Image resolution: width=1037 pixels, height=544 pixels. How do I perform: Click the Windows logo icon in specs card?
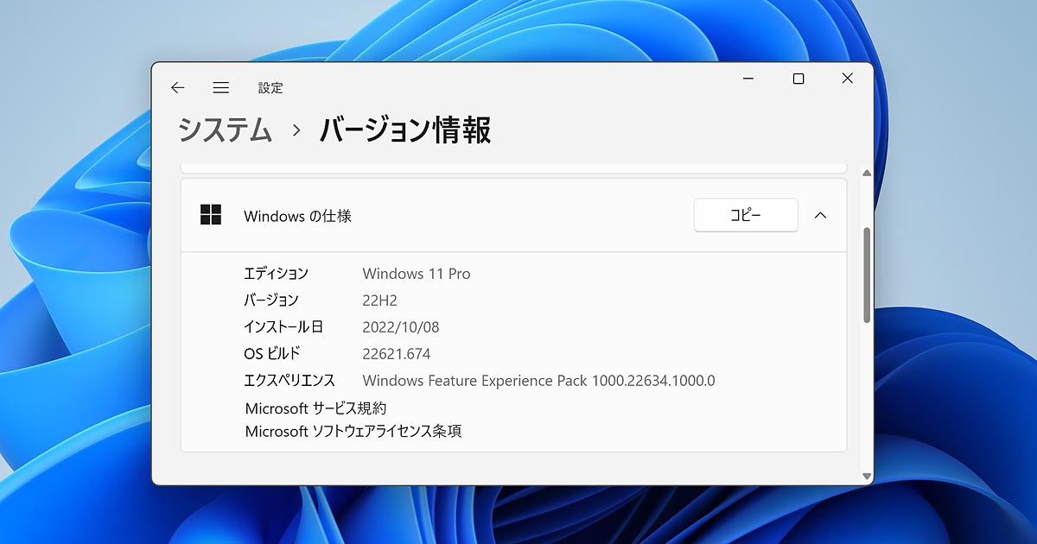(x=211, y=215)
